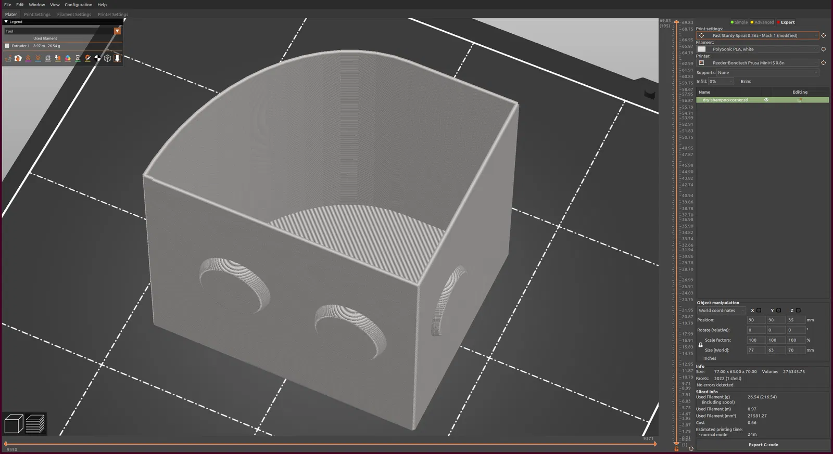Toggle tool marker nozzle icon
Screen dimensions: 833x454
(x=117, y=58)
